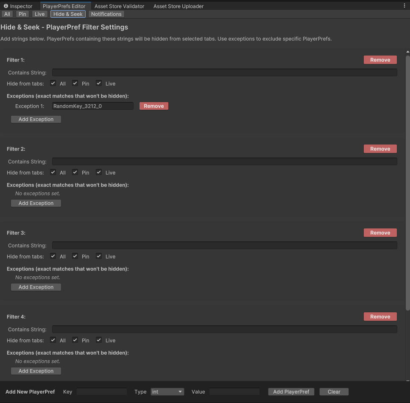The image size is (410, 403).
Task: Switch to the Asset Store Uploader tab
Action: point(178,6)
